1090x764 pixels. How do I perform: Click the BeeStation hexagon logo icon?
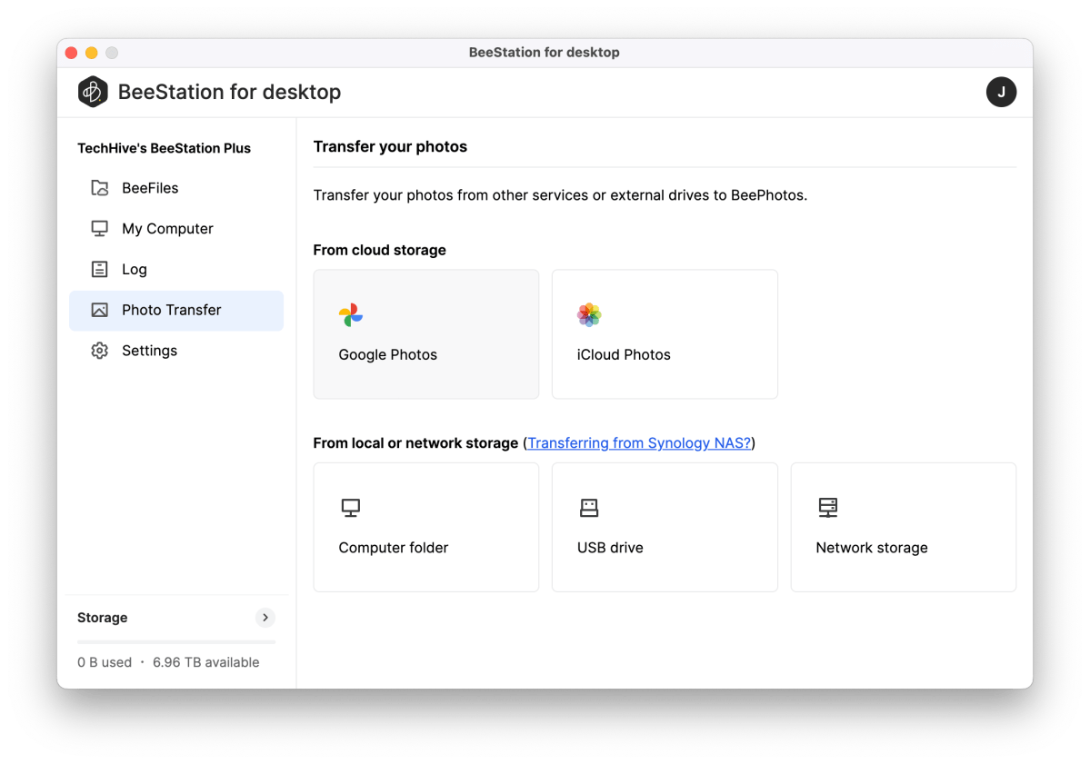coord(93,92)
